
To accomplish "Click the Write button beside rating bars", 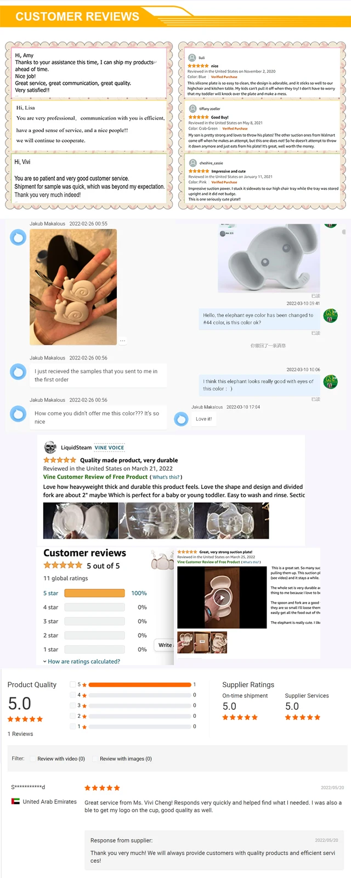I will point(165,645).
